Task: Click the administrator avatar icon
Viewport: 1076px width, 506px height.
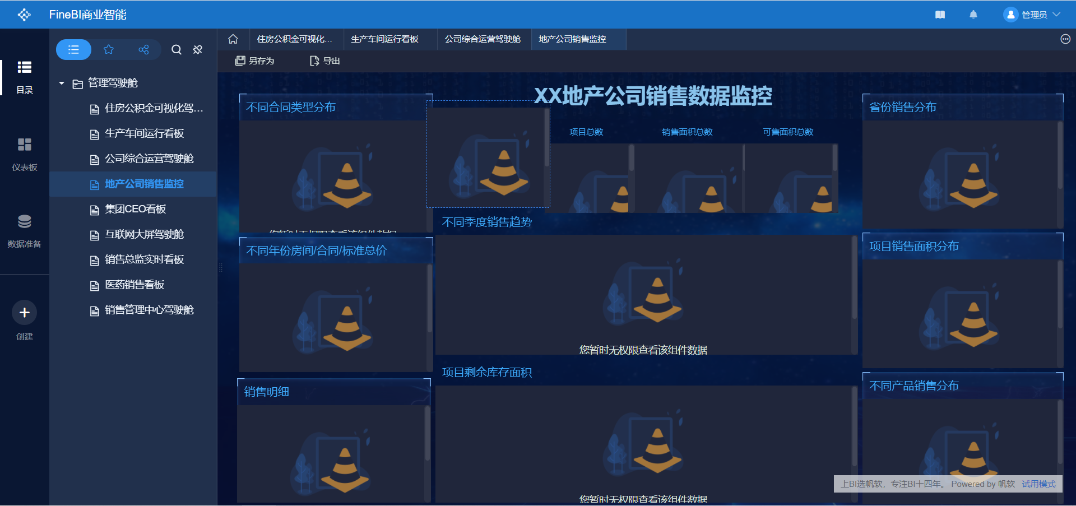Action: coord(1010,15)
